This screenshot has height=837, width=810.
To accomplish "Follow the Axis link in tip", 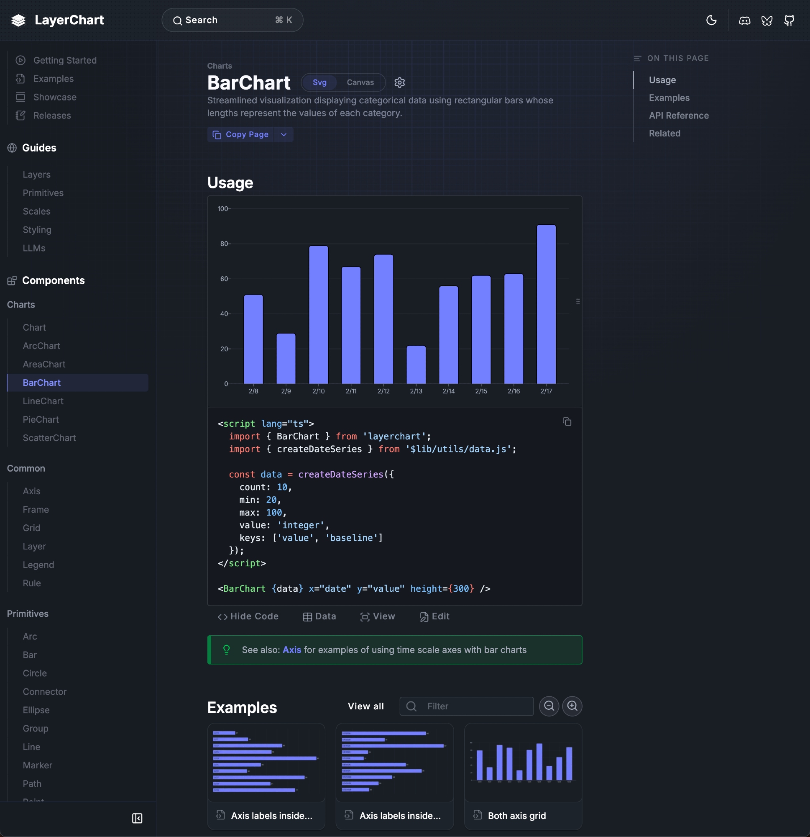I will point(292,650).
